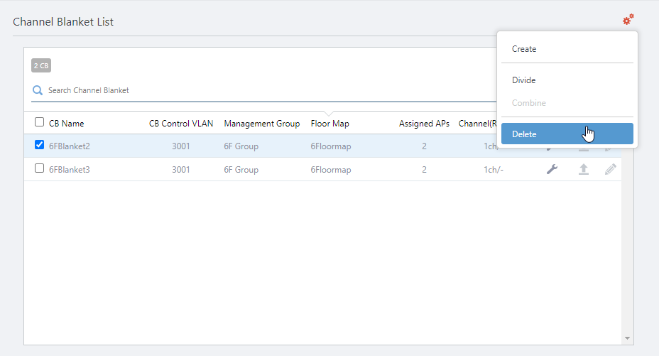
Task: Click the wrench icon for 6FBlanket3
Action: click(x=552, y=170)
